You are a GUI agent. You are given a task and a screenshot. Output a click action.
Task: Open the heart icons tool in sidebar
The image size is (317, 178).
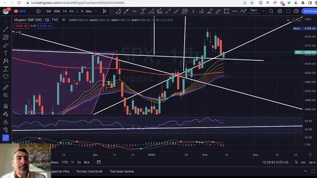point(5,77)
